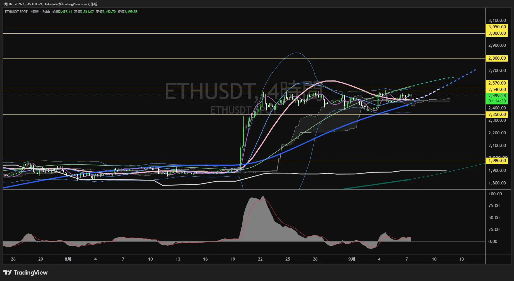Click the ETHUSDT SPOT symbol title
Image resolution: width=514 pixels, height=281 pixels.
tap(16, 12)
